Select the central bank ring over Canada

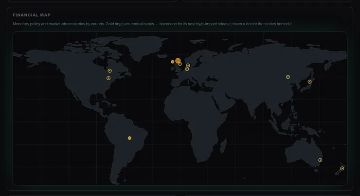[x=110, y=71]
